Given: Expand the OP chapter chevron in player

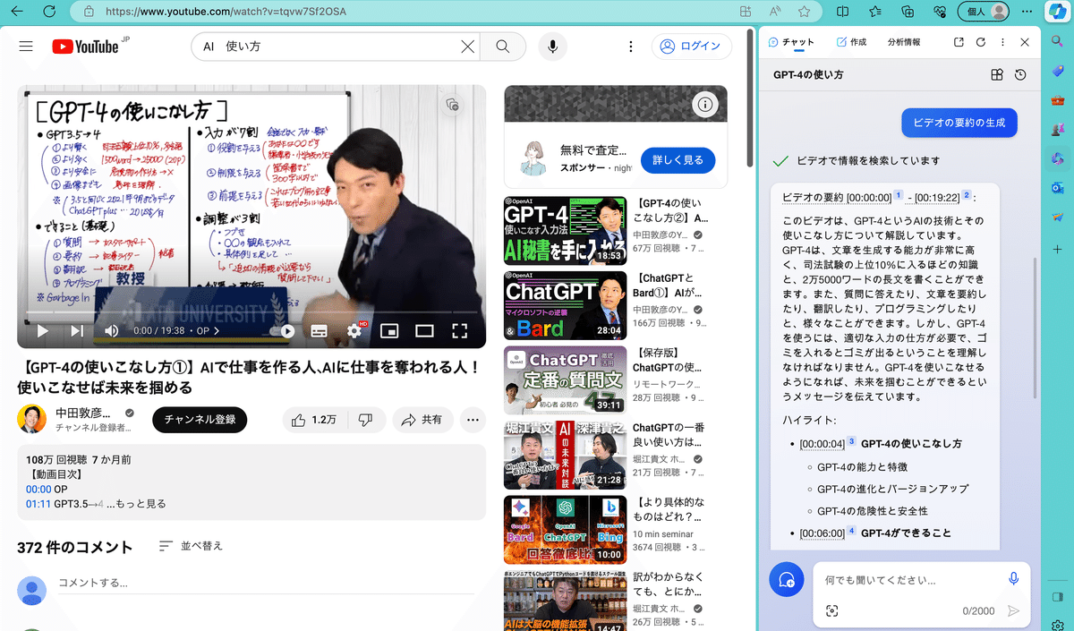Looking at the screenshot, I should [216, 330].
